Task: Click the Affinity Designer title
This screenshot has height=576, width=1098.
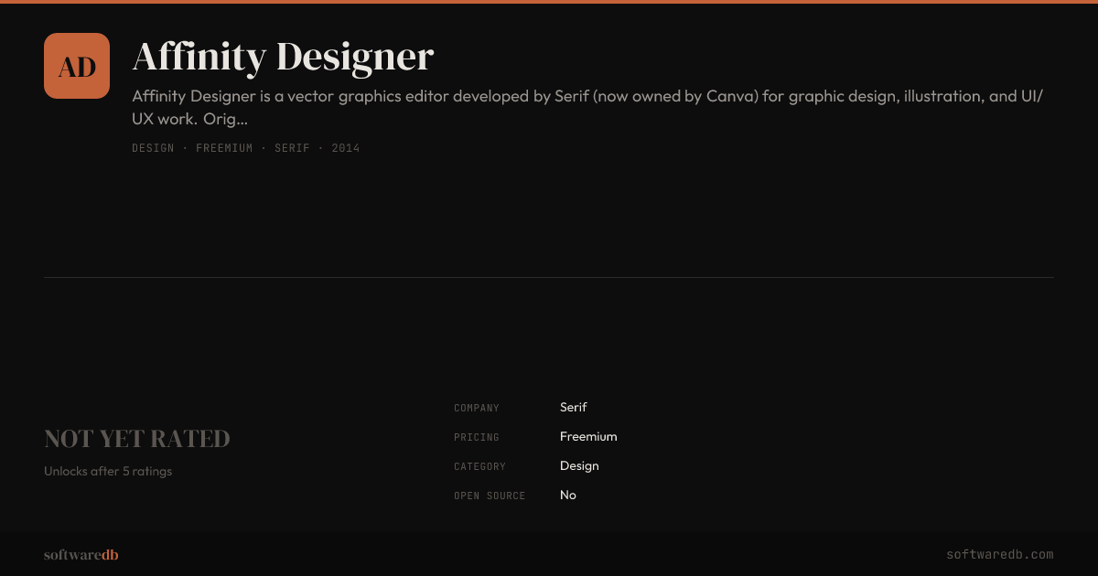Action: coord(283,57)
